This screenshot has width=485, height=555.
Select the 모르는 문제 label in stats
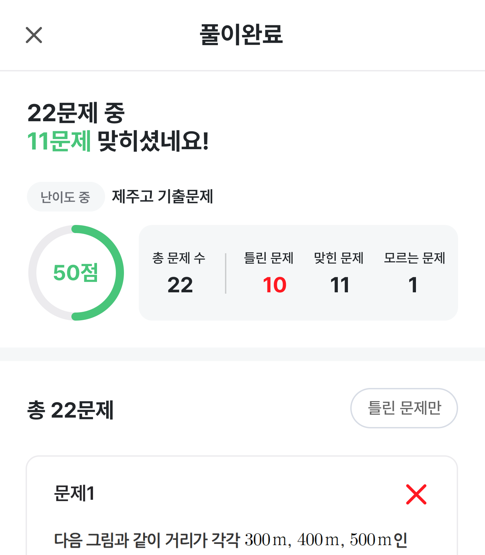pos(415,258)
